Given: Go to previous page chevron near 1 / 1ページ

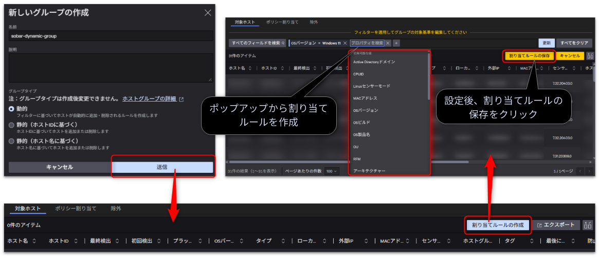Looking at the screenshot, I should [580, 171].
